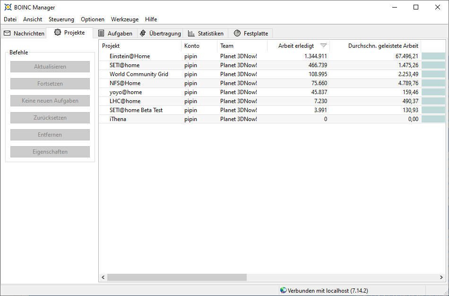Screen dimensions: 449x296
Task: Click the Keine neuen Aufgaben button
Action: (50, 101)
